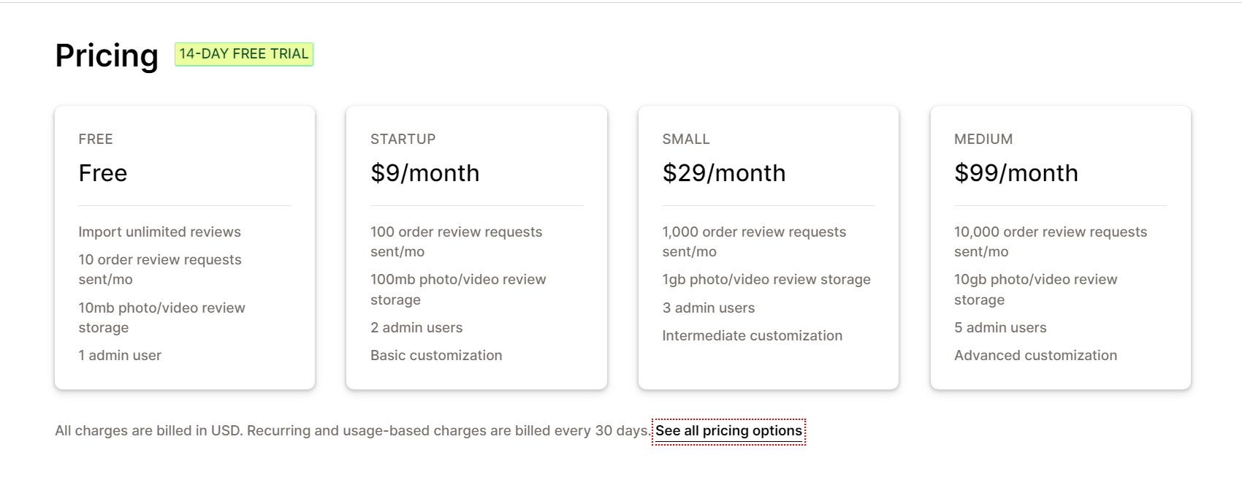Click the $29/month price
This screenshot has height=496, width=1242.
(x=723, y=173)
